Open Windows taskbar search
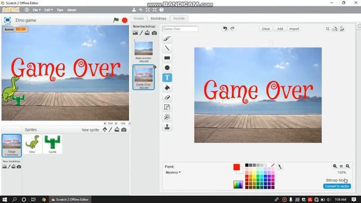This screenshot has width=361, height=203. (x=14, y=199)
